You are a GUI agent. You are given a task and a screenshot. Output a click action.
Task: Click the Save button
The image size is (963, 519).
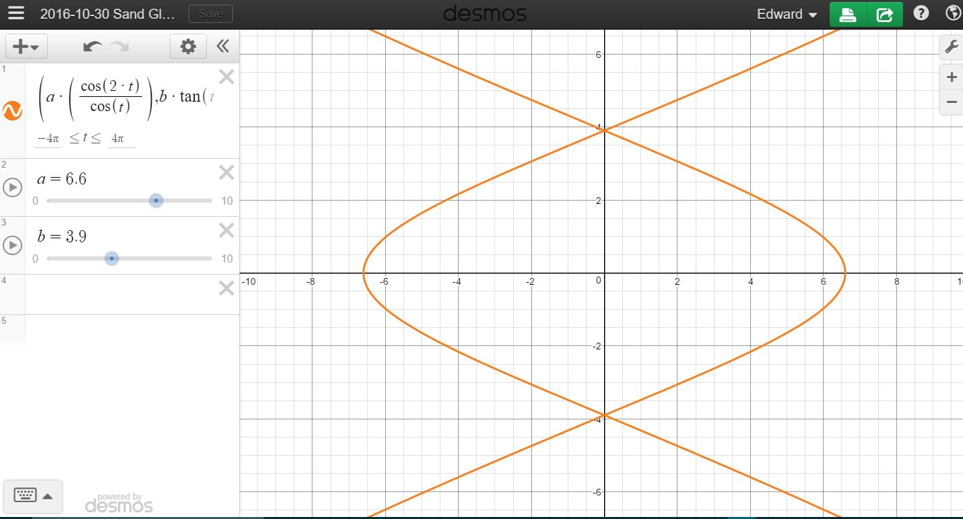[x=210, y=13]
